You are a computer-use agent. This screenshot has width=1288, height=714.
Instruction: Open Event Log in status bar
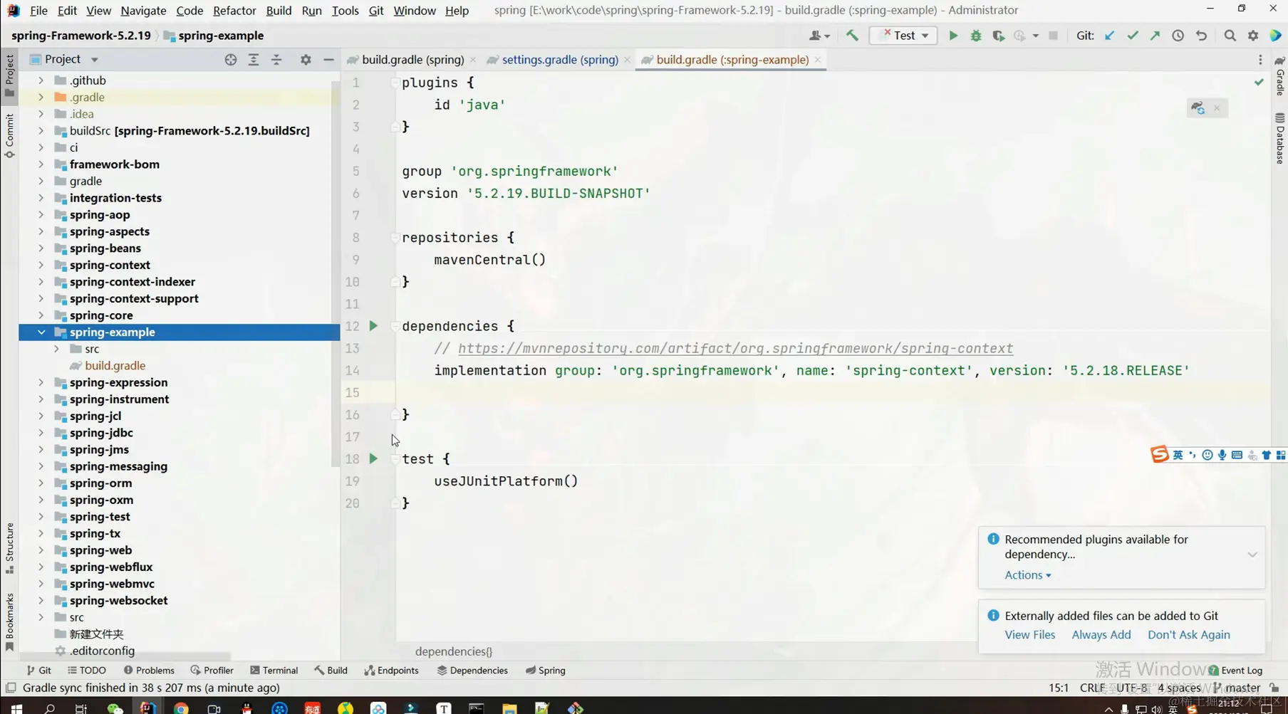(x=1235, y=671)
